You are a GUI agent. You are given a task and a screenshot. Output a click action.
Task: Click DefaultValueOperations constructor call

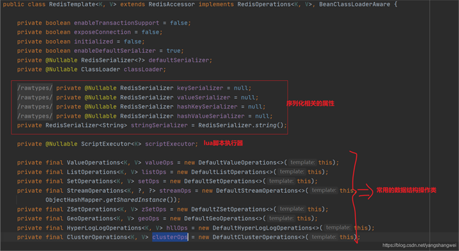point(237,163)
